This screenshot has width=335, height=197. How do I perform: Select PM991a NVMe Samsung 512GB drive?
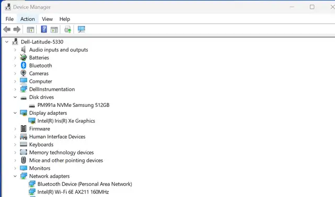click(73, 105)
